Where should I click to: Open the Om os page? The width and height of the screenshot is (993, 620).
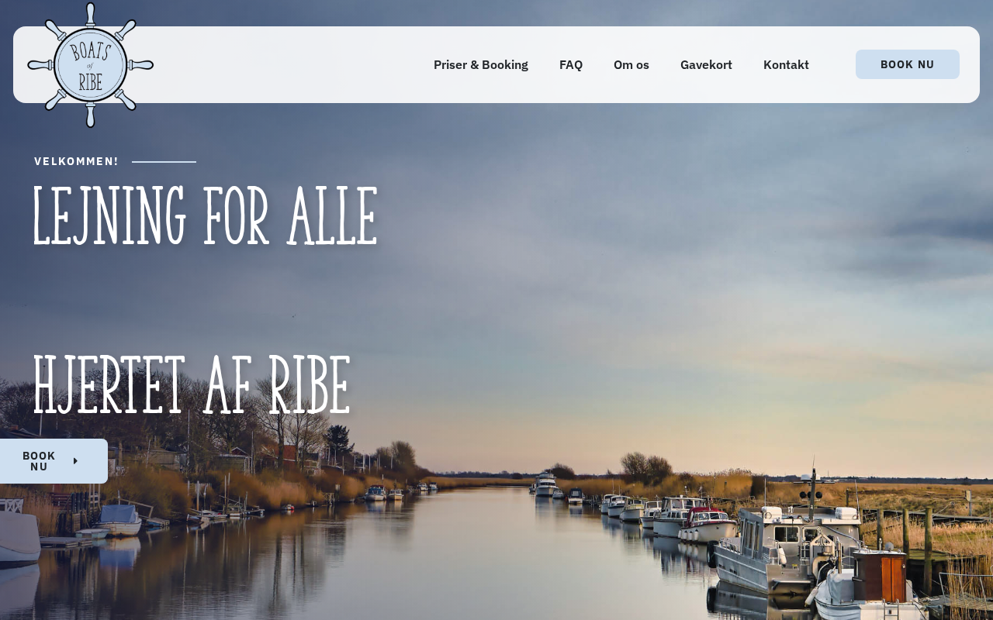631,65
